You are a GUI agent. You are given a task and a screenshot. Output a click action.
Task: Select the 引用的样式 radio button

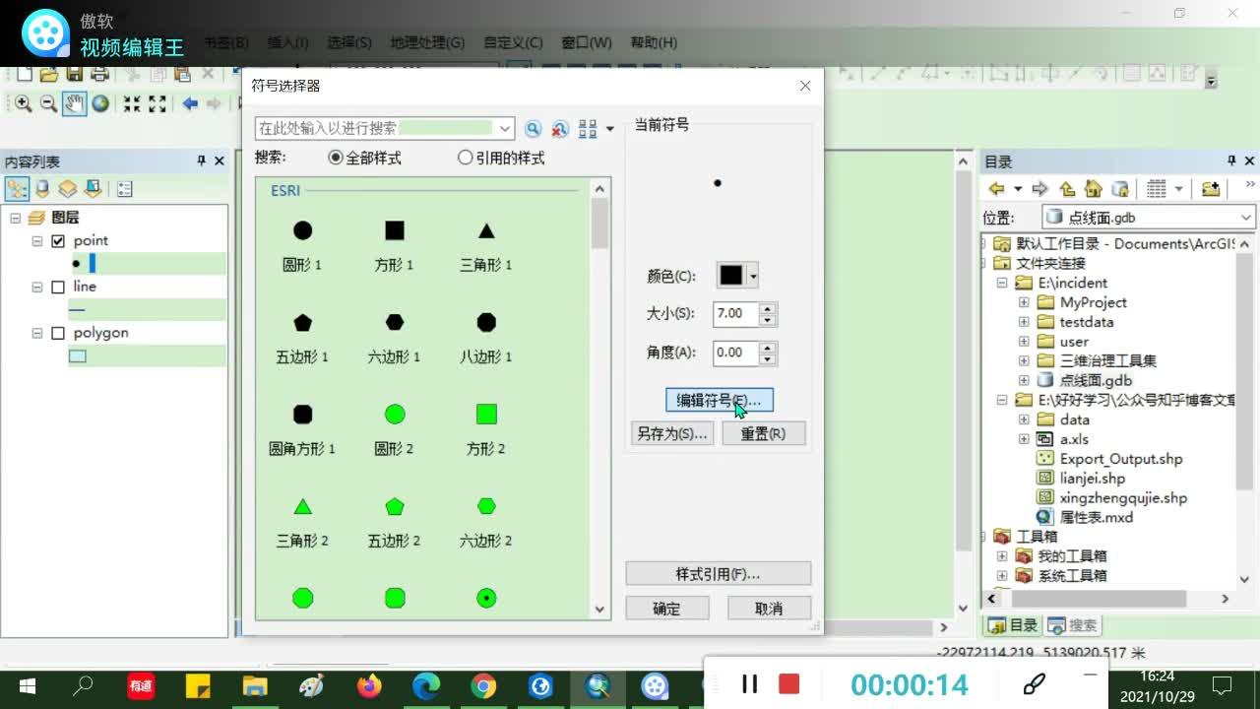click(x=465, y=158)
